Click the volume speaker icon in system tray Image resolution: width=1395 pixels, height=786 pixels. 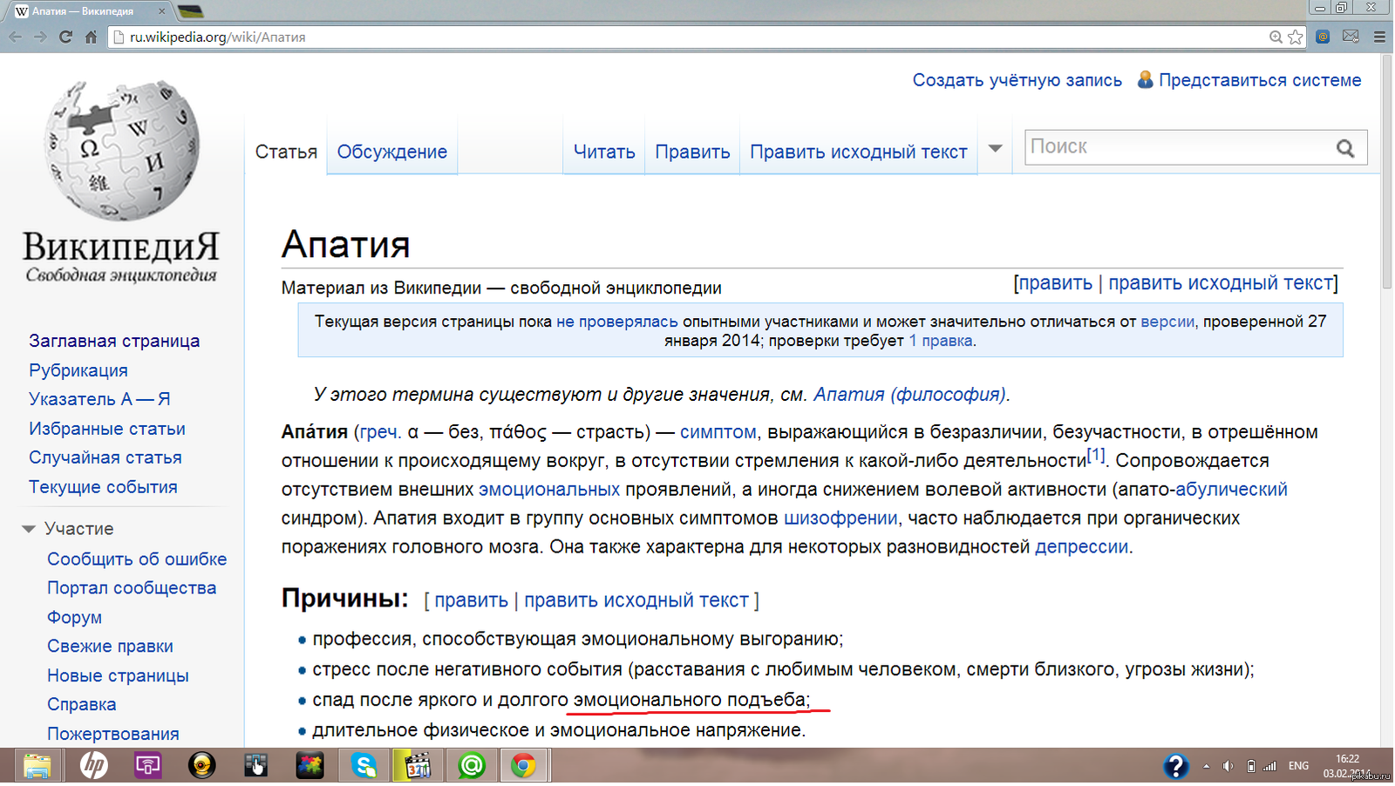pos(1228,766)
